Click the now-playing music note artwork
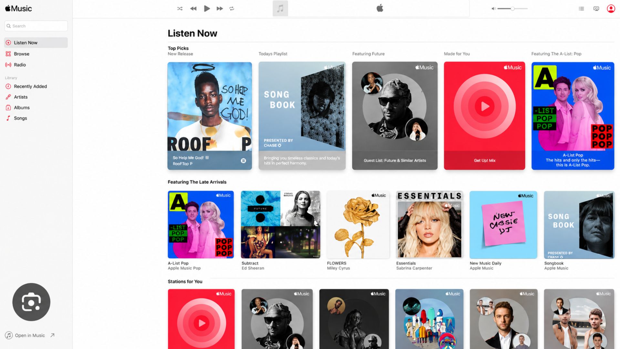Image resolution: width=620 pixels, height=349 pixels. (280, 8)
